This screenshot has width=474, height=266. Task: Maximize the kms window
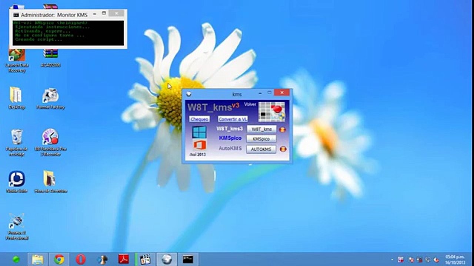tap(270, 93)
